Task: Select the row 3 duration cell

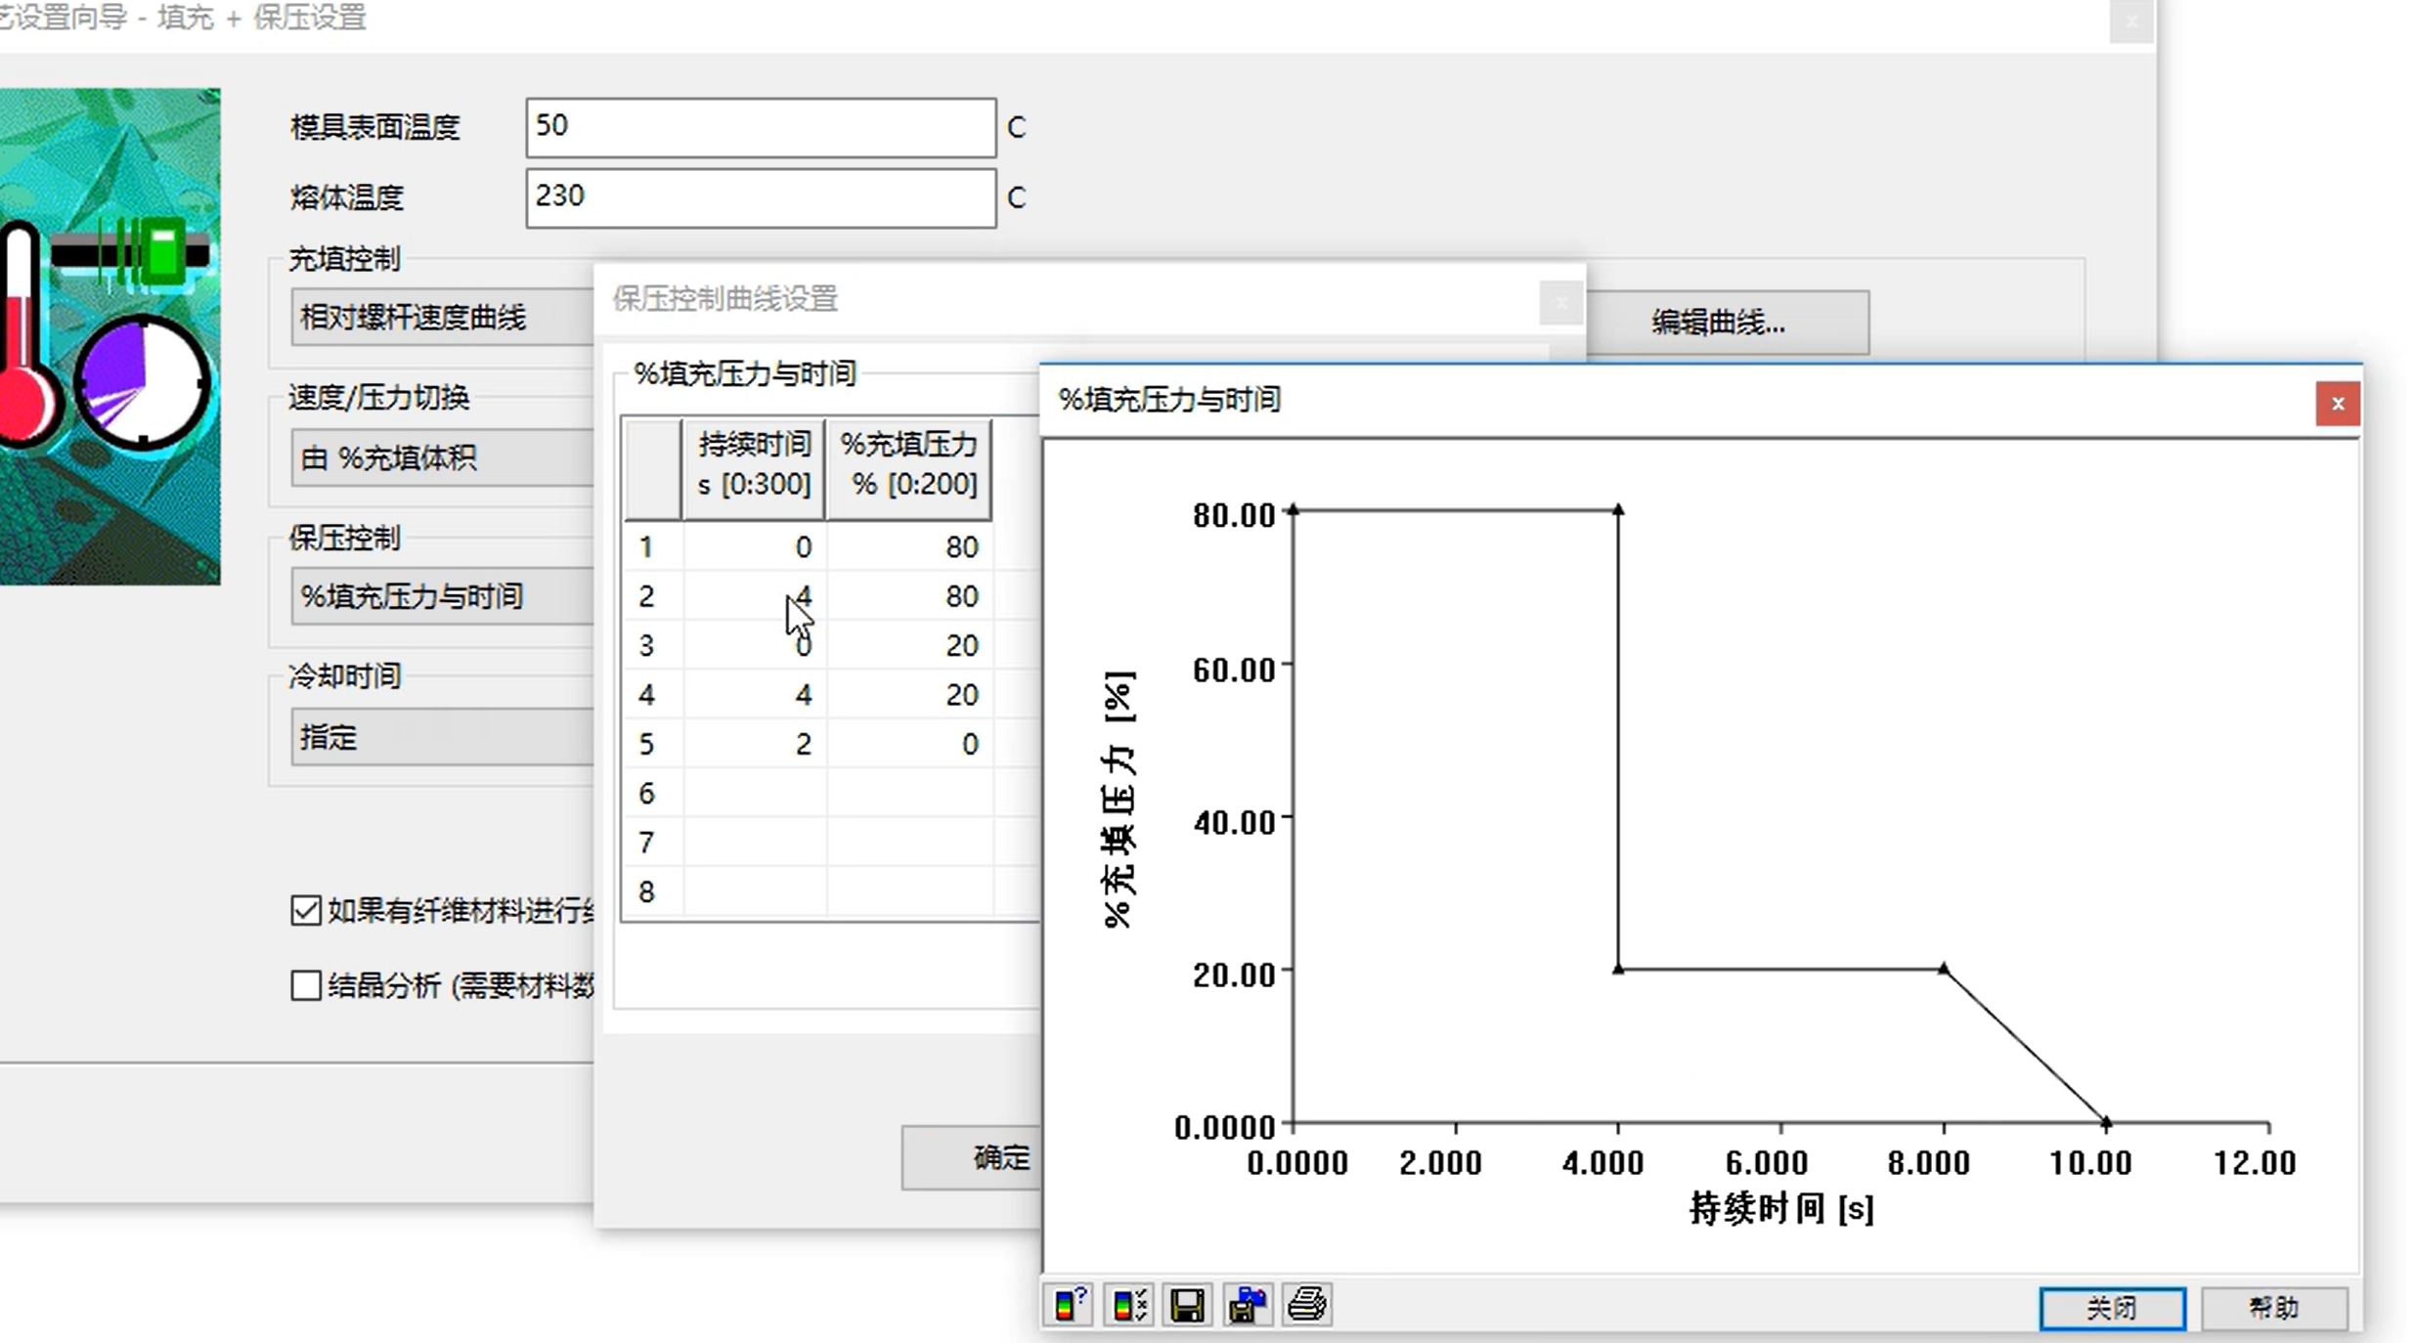Action: tap(755, 646)
